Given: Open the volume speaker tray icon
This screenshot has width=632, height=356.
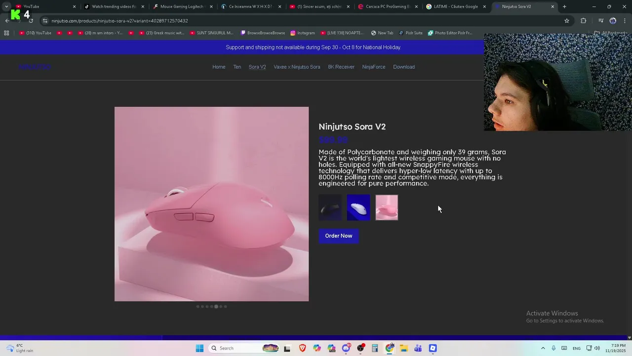Looking at the screenshot, I should coord(597,348).
